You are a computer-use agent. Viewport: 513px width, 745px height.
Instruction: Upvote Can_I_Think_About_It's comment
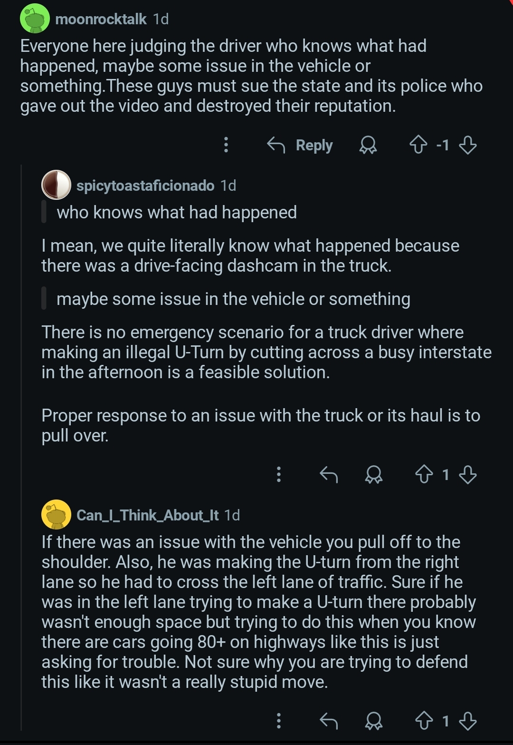(x=424, y=721)
